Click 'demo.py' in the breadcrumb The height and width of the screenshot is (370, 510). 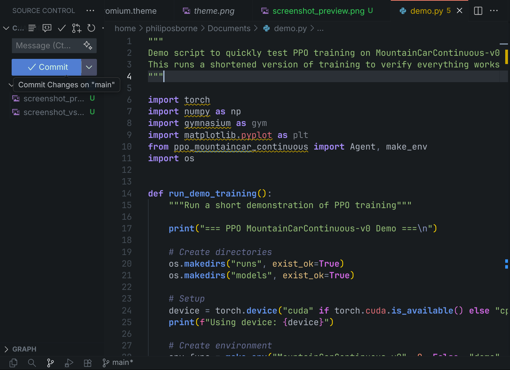click(x=290, y=28)
